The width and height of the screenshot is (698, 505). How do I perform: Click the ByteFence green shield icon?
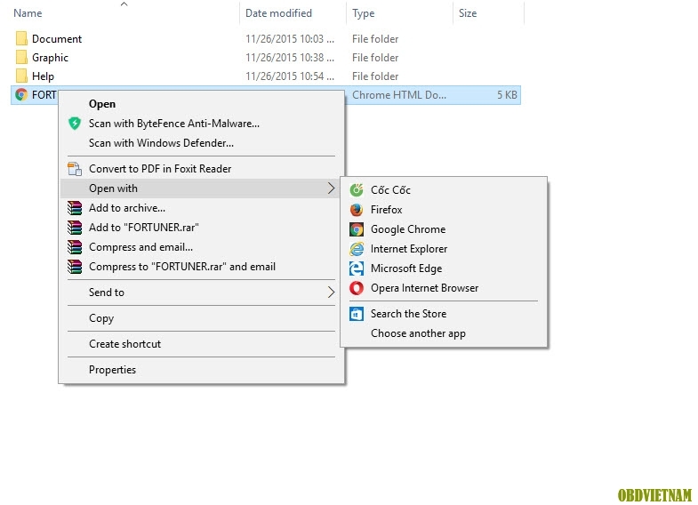pyautogui.click(x=75, y=124)
